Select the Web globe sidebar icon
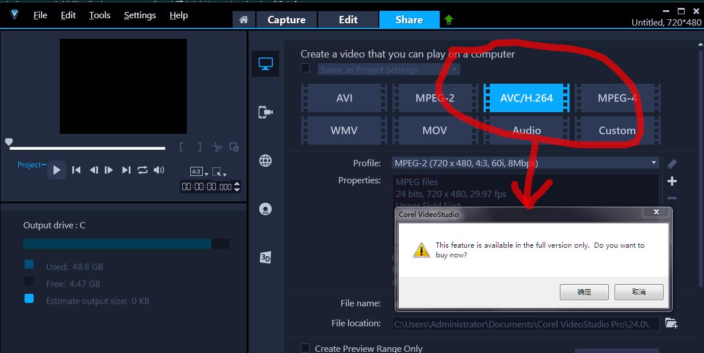Image resolution: width=704 pixels, height=353 pixels. tap(265, 161)
